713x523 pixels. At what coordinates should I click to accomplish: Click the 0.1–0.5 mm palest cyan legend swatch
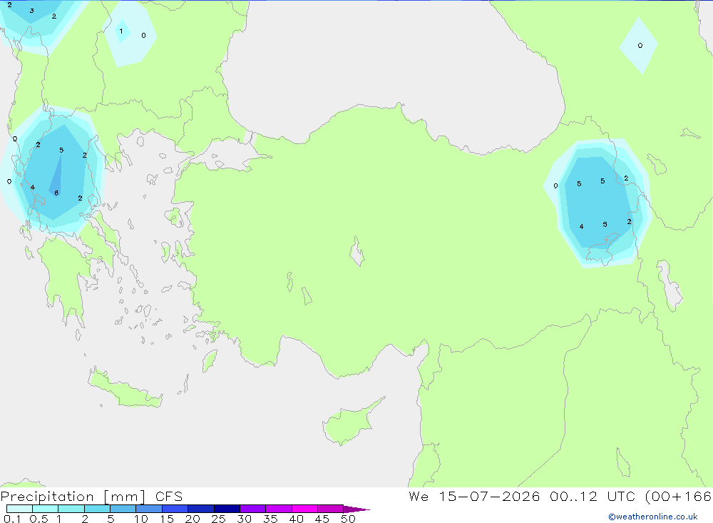(19, 509)
